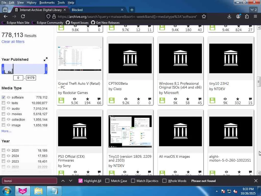Image resolution: width=261 pixels, height=196 pixels.
Task: Expand the Year Published histogram
Action: click(x=46, y=59)
